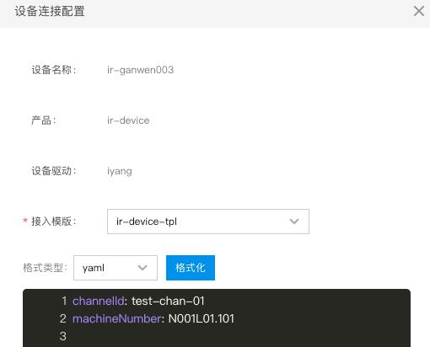This screenshot has height=347, width=430.
Task: Click line number 2 in editor gutter
Action: (63, 318)
